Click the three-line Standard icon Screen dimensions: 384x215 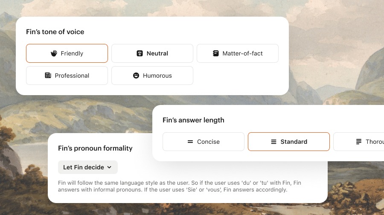273,142
